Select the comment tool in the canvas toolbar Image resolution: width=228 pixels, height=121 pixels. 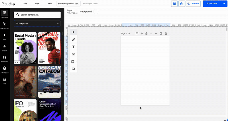click(74, 69)
